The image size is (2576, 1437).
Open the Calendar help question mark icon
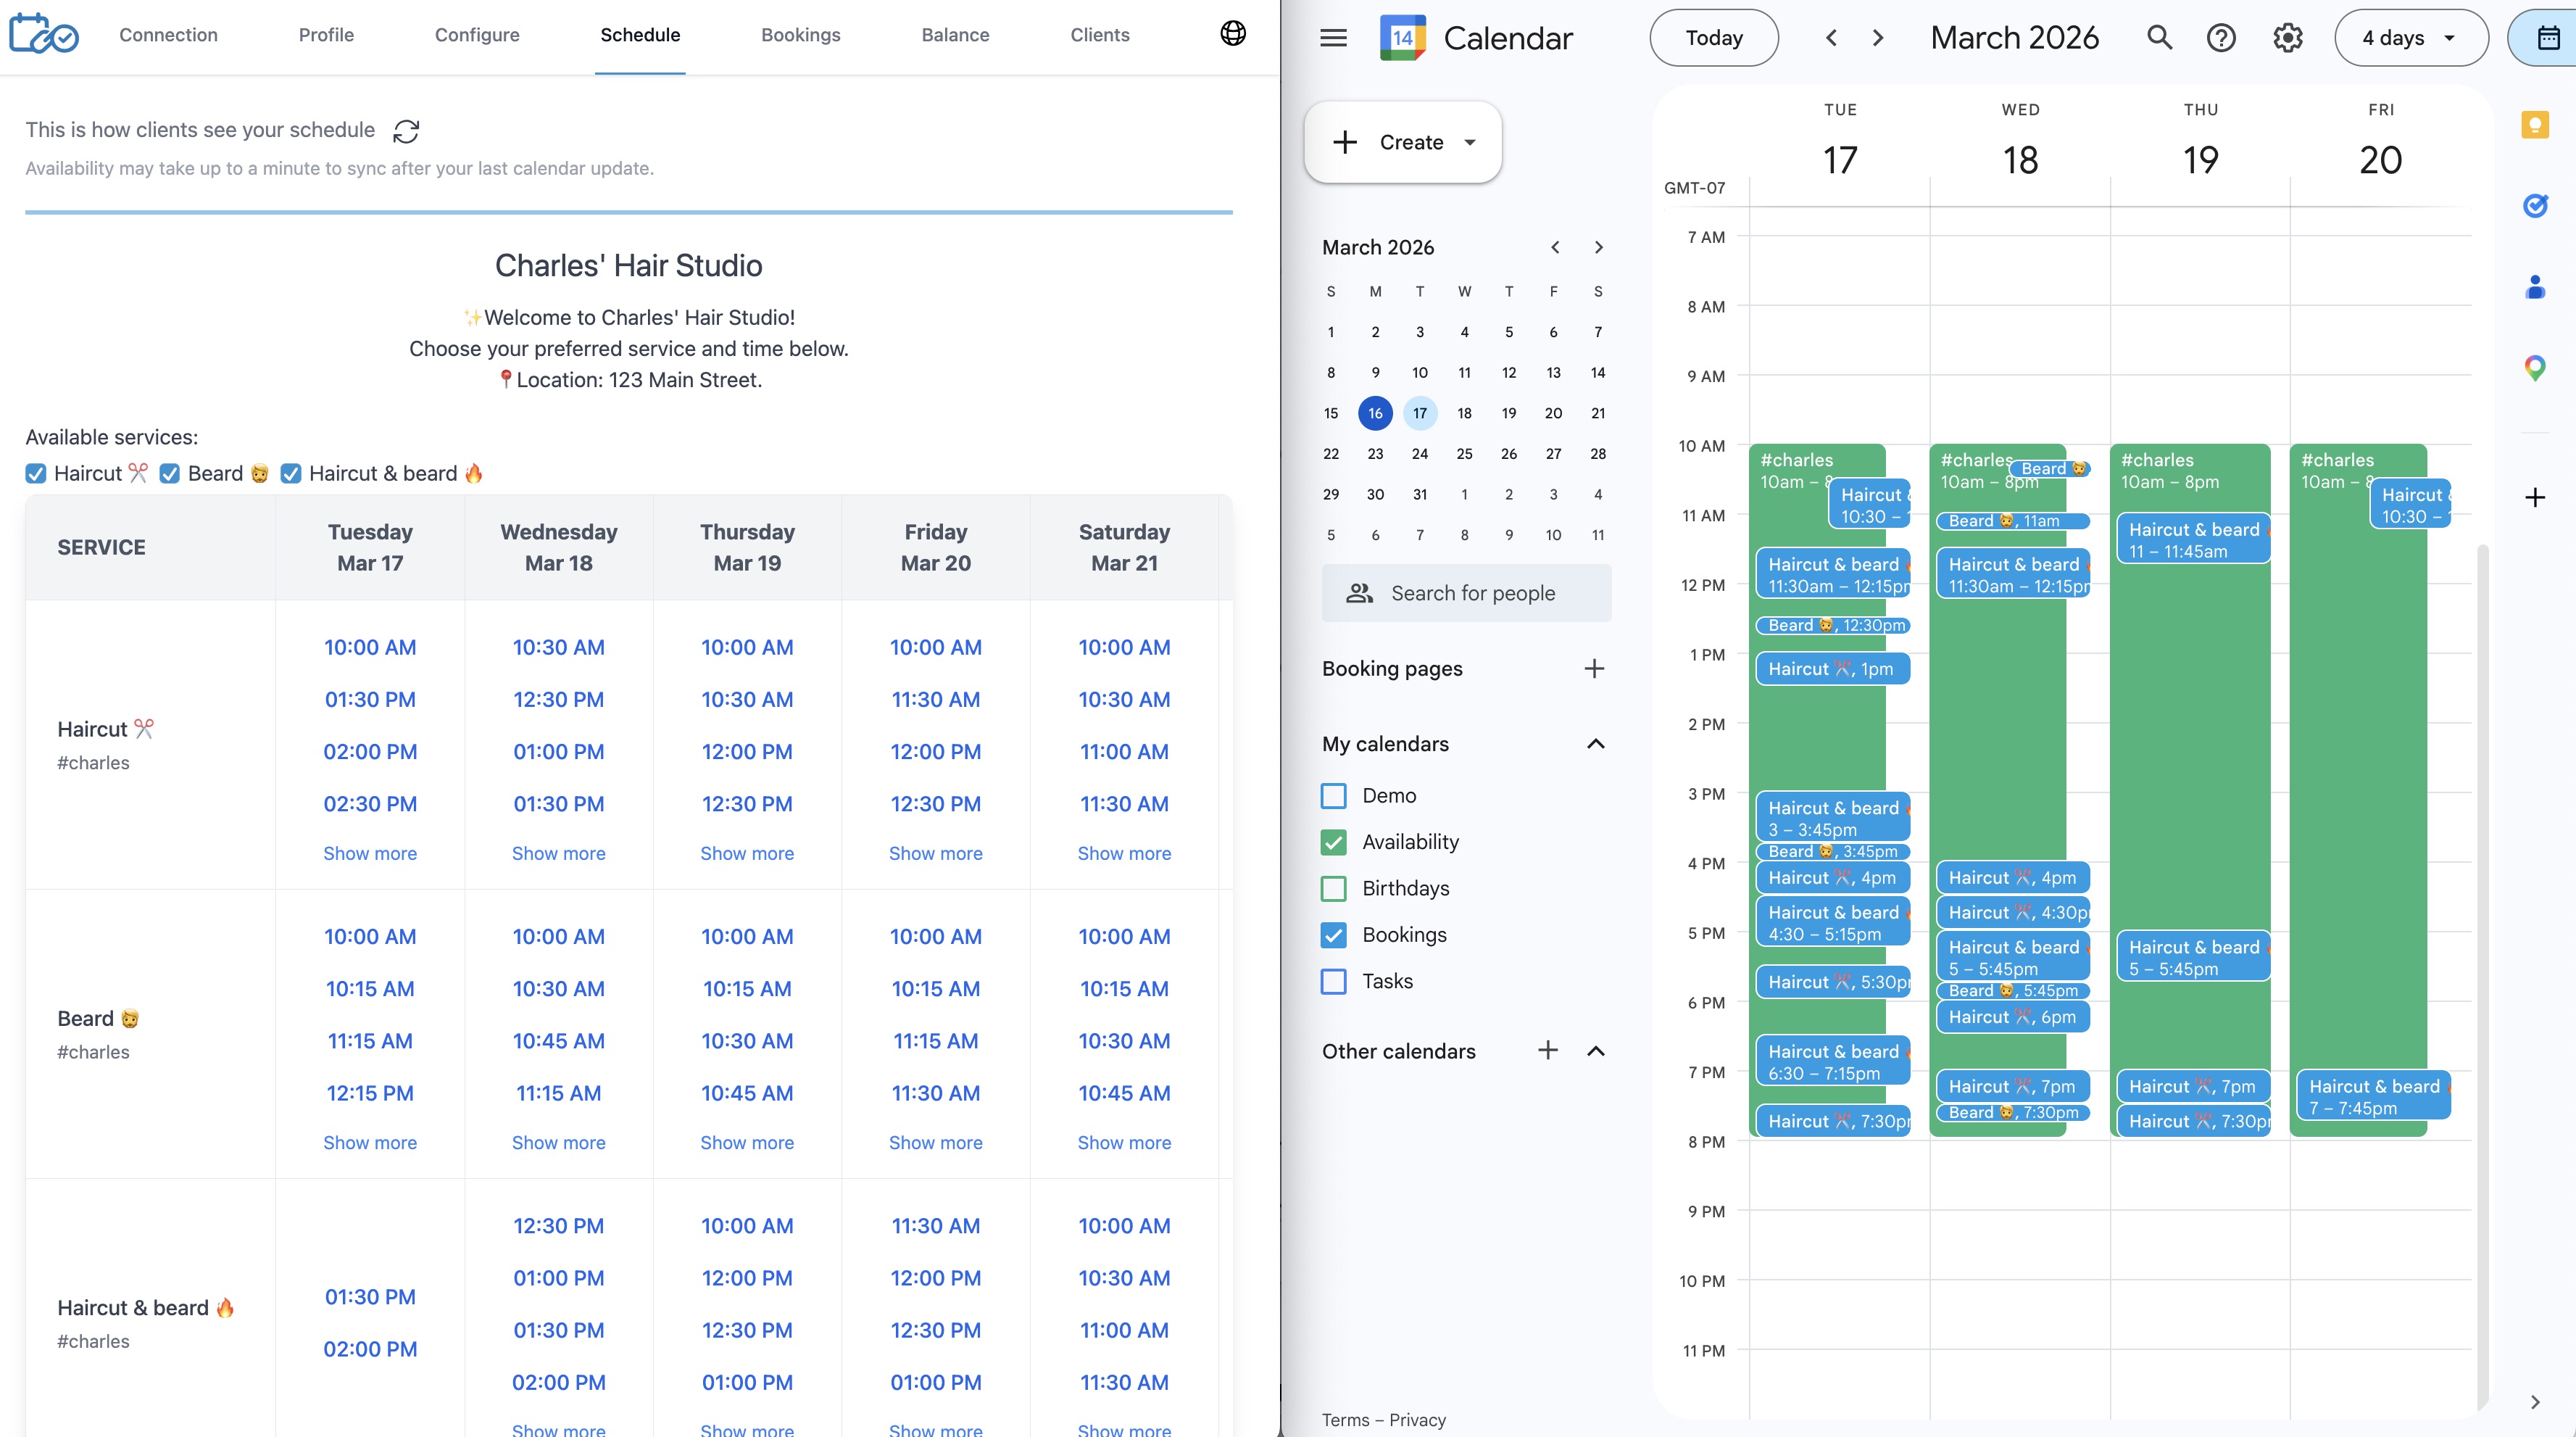pyautogui.click(x=2221, y=37)
